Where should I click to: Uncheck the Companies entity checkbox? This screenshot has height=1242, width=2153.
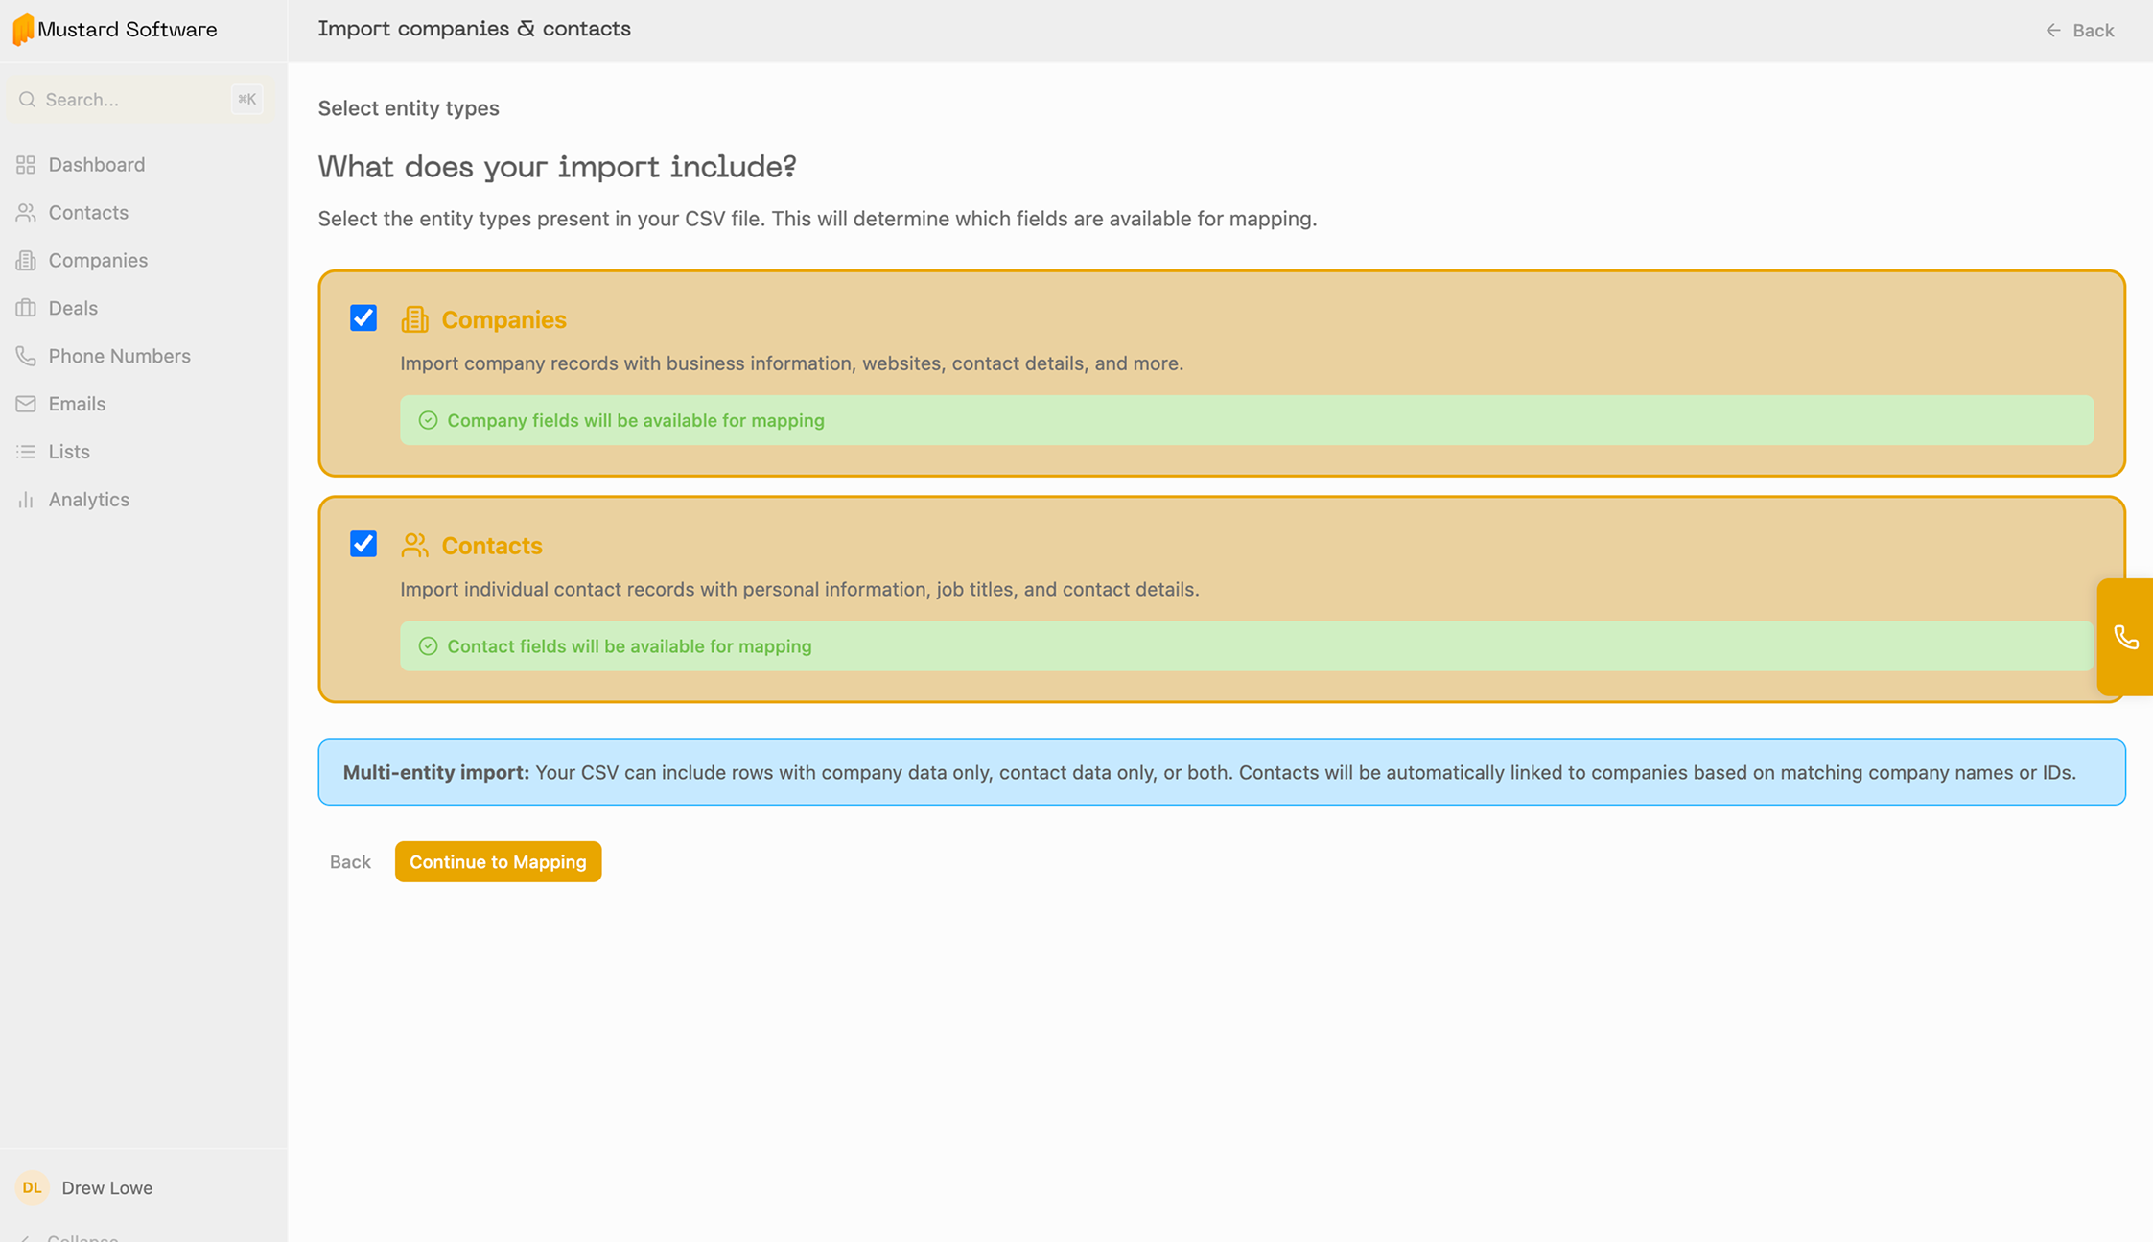click(363, 318)
